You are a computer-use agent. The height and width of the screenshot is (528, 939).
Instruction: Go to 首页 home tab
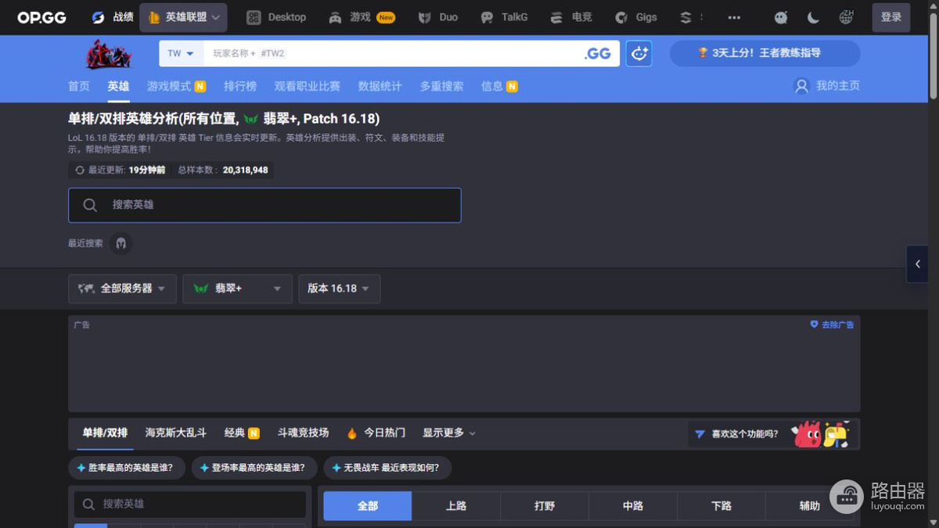coord(79,86)
